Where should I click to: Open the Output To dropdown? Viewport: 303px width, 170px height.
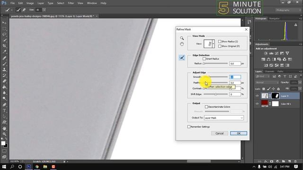(224, 118)
